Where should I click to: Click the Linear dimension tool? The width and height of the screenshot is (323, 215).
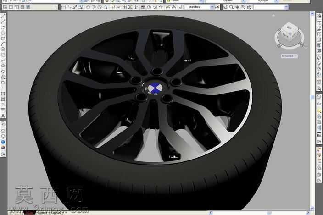63,7
